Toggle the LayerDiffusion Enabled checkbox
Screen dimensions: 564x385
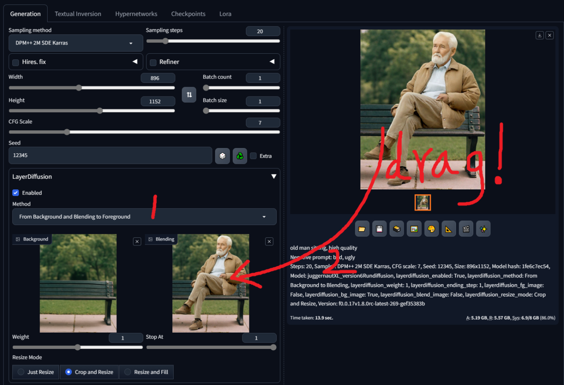pyautogui.click(x=16, y=193)
